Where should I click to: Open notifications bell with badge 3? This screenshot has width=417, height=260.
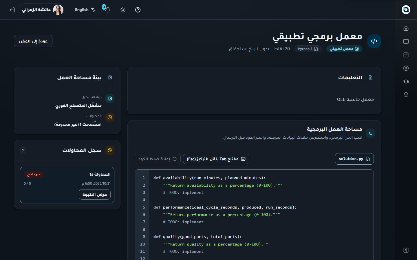(107, 10)
